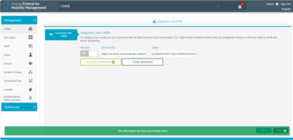This screenshot has height=140, width=293.
Task: Click the Home house icon
Action: coord(277,4)
